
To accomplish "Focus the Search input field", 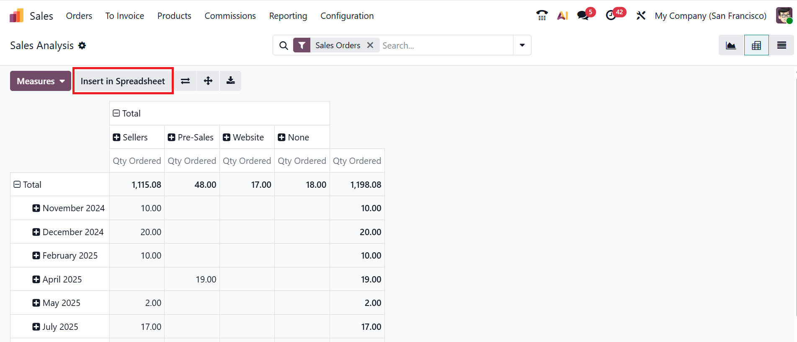I will [x=446, y=45].
